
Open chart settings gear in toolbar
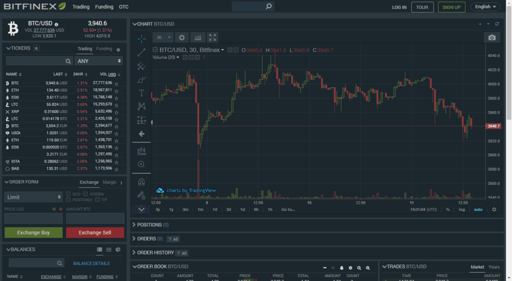tap(182, 38)
